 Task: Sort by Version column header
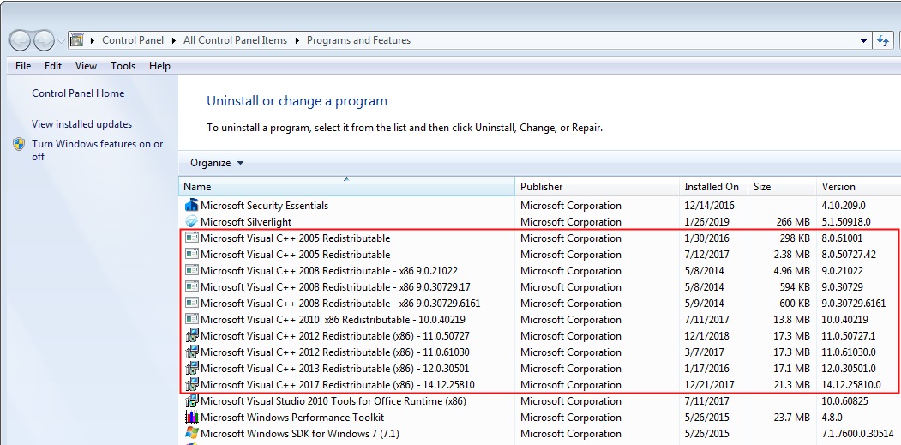(x=858, y=186)
